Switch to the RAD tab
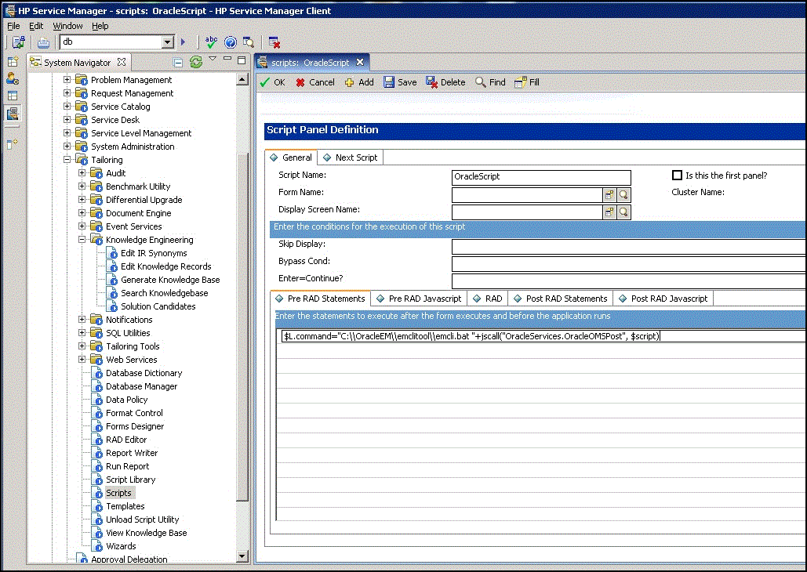 point(488,299)
